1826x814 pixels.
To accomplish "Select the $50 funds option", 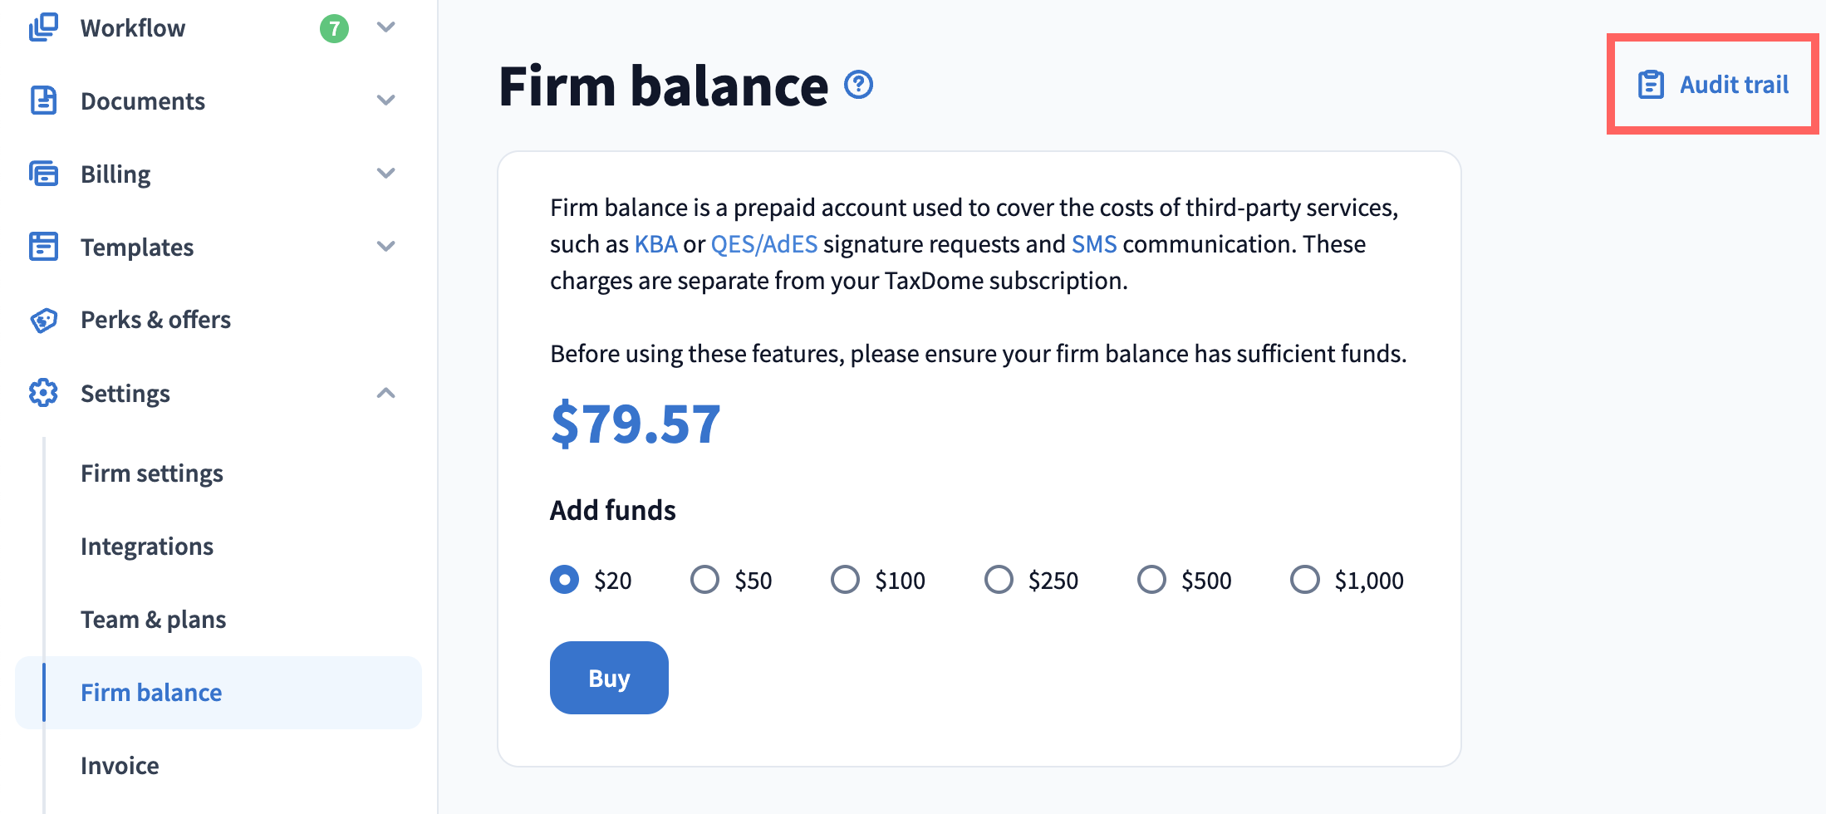I will click(704, 580).
